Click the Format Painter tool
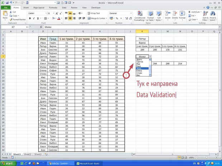The image size is (222, 166). (17, 20)
